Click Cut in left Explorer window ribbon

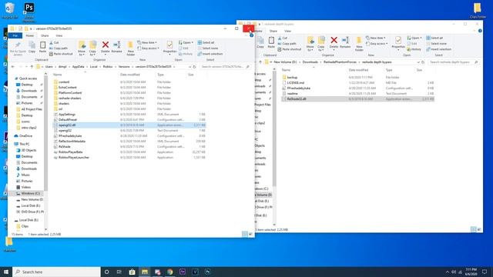[54, 42]
